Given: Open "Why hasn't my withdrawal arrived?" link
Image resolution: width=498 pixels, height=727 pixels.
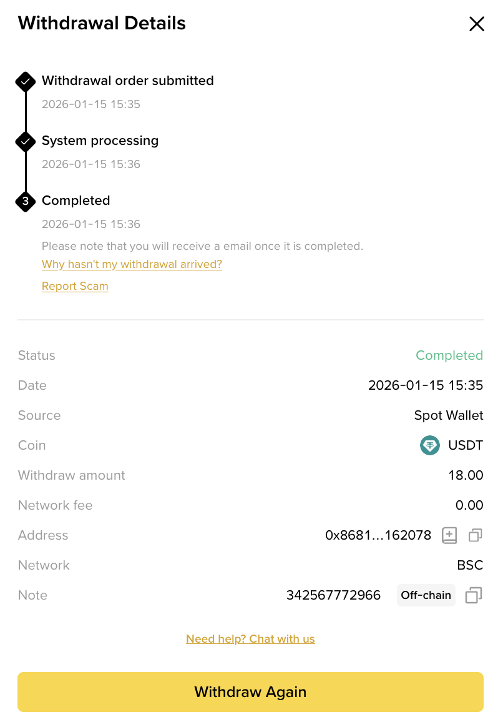Looking at the screenshot, I should [132, 264].
